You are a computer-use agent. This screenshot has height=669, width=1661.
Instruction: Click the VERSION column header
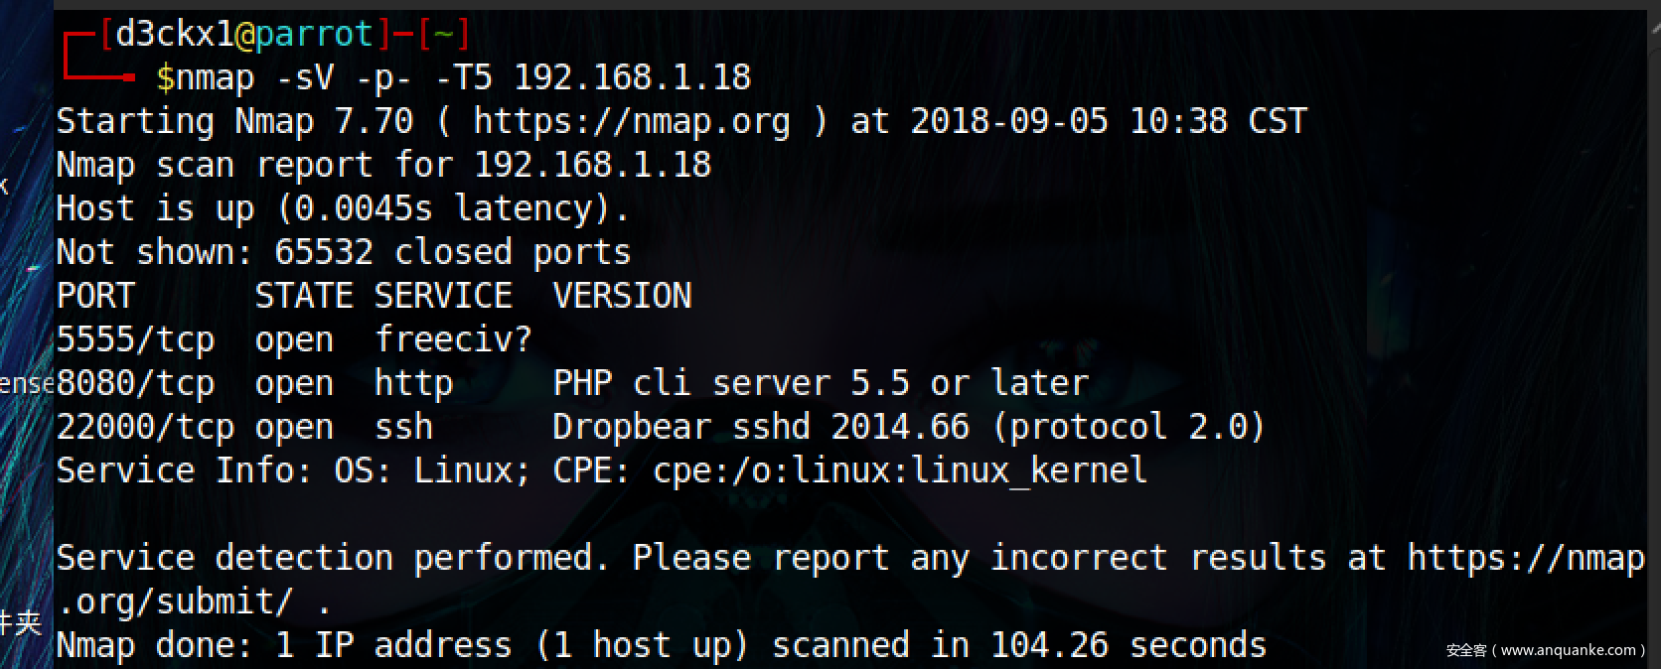click(x=622, y=296)
